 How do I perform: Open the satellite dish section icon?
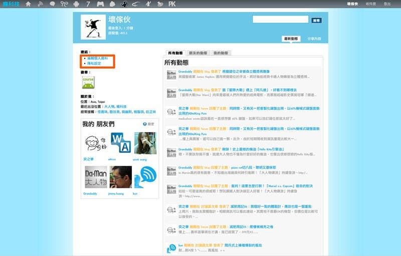[40, 4]
